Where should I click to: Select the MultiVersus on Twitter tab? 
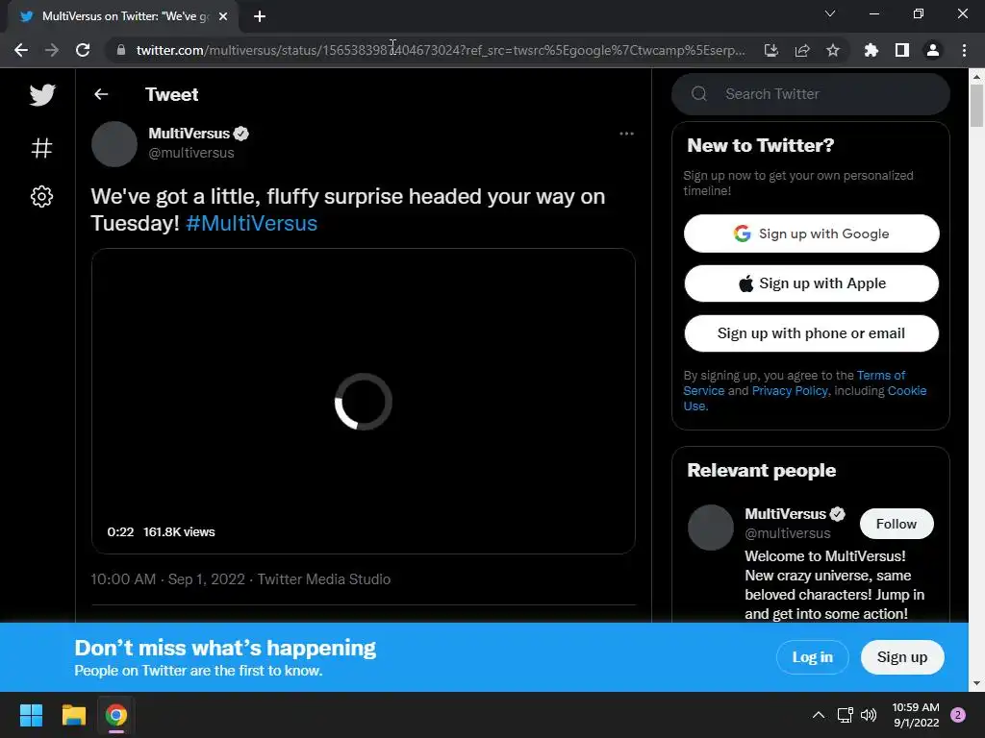point(123,16)
